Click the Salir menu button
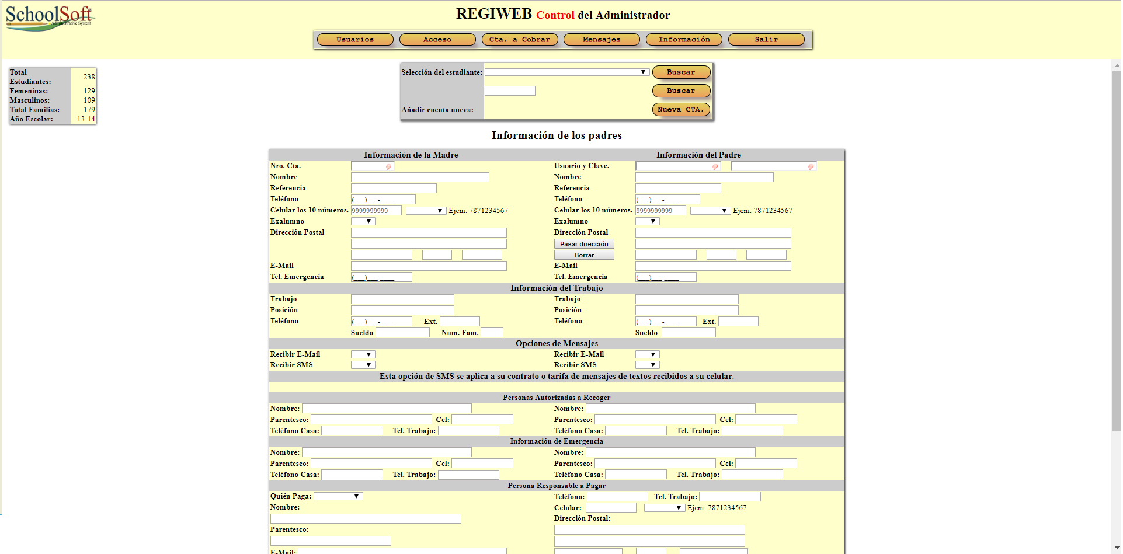 pyautogui.click(x=766, y=40)
